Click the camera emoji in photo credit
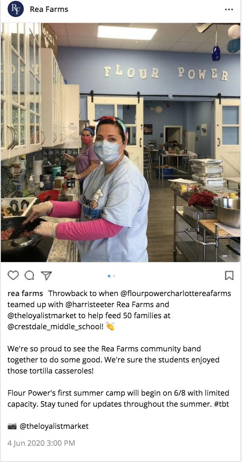 12,426
